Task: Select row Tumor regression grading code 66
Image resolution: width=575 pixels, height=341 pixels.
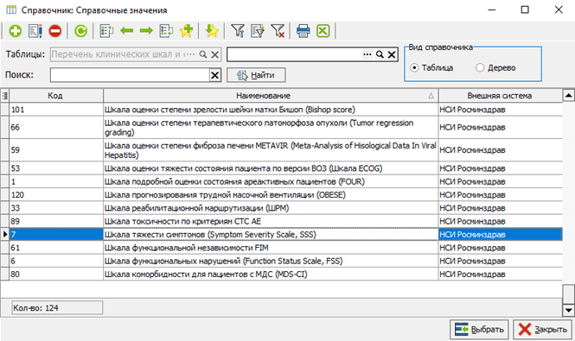Action: [x=281, y=128]
